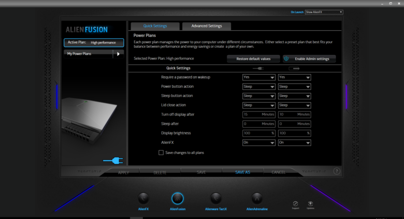Click the CANCEL button
Screen dimensions: 404x219
click(279, 172)
